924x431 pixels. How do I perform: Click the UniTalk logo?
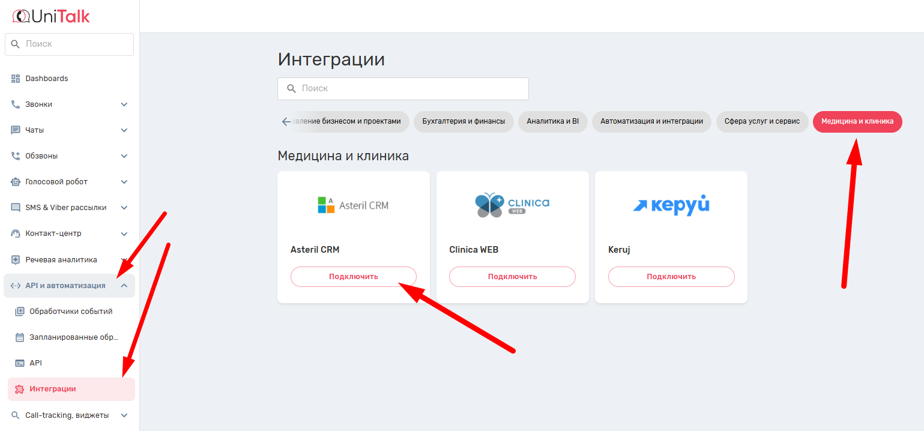(x=51, y=16)
